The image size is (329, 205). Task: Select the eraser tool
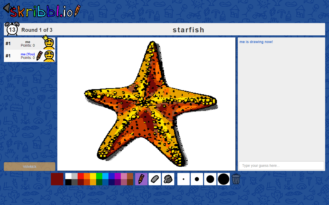pyautogui.click(x=155, y=179)
